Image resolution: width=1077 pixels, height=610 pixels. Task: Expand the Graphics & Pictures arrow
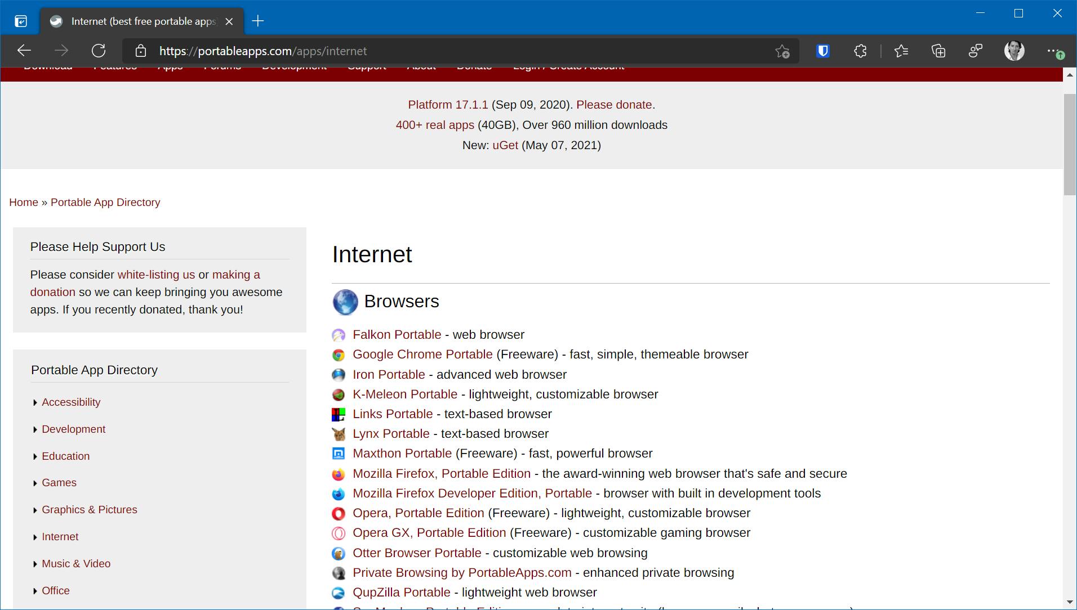click(35, 510)
